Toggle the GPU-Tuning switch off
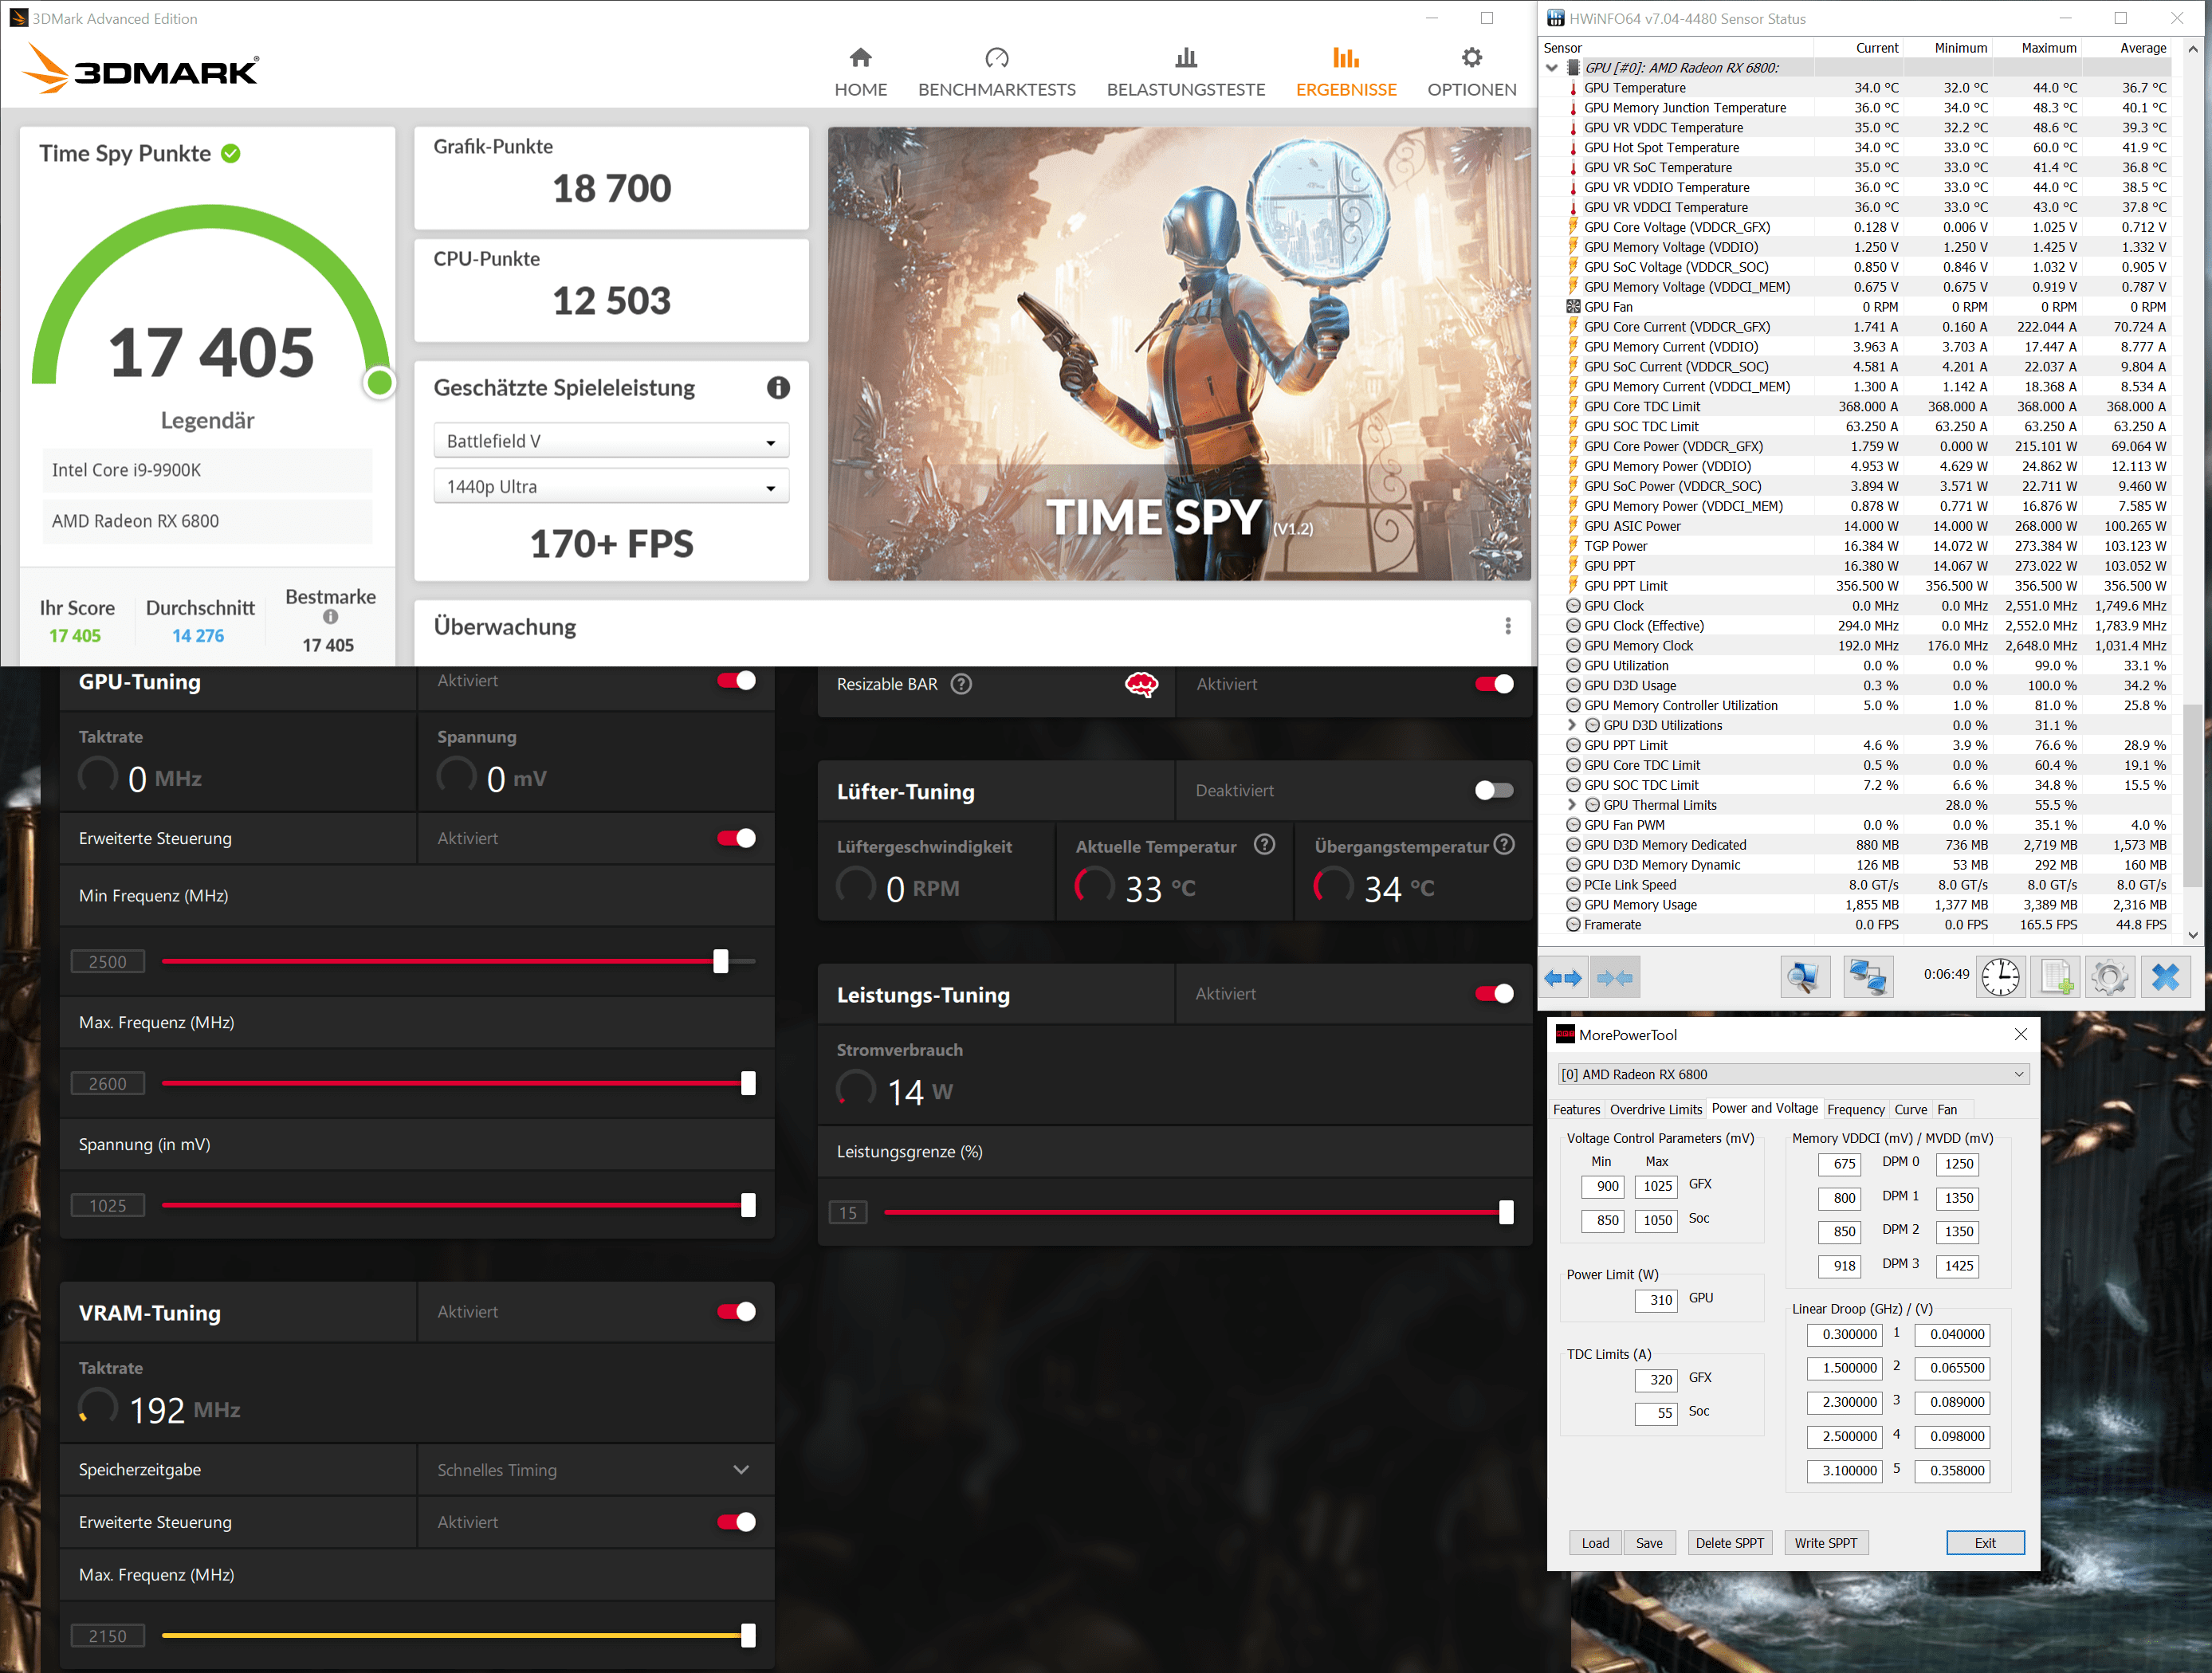 pyautogui.click(x=736, y=681)
